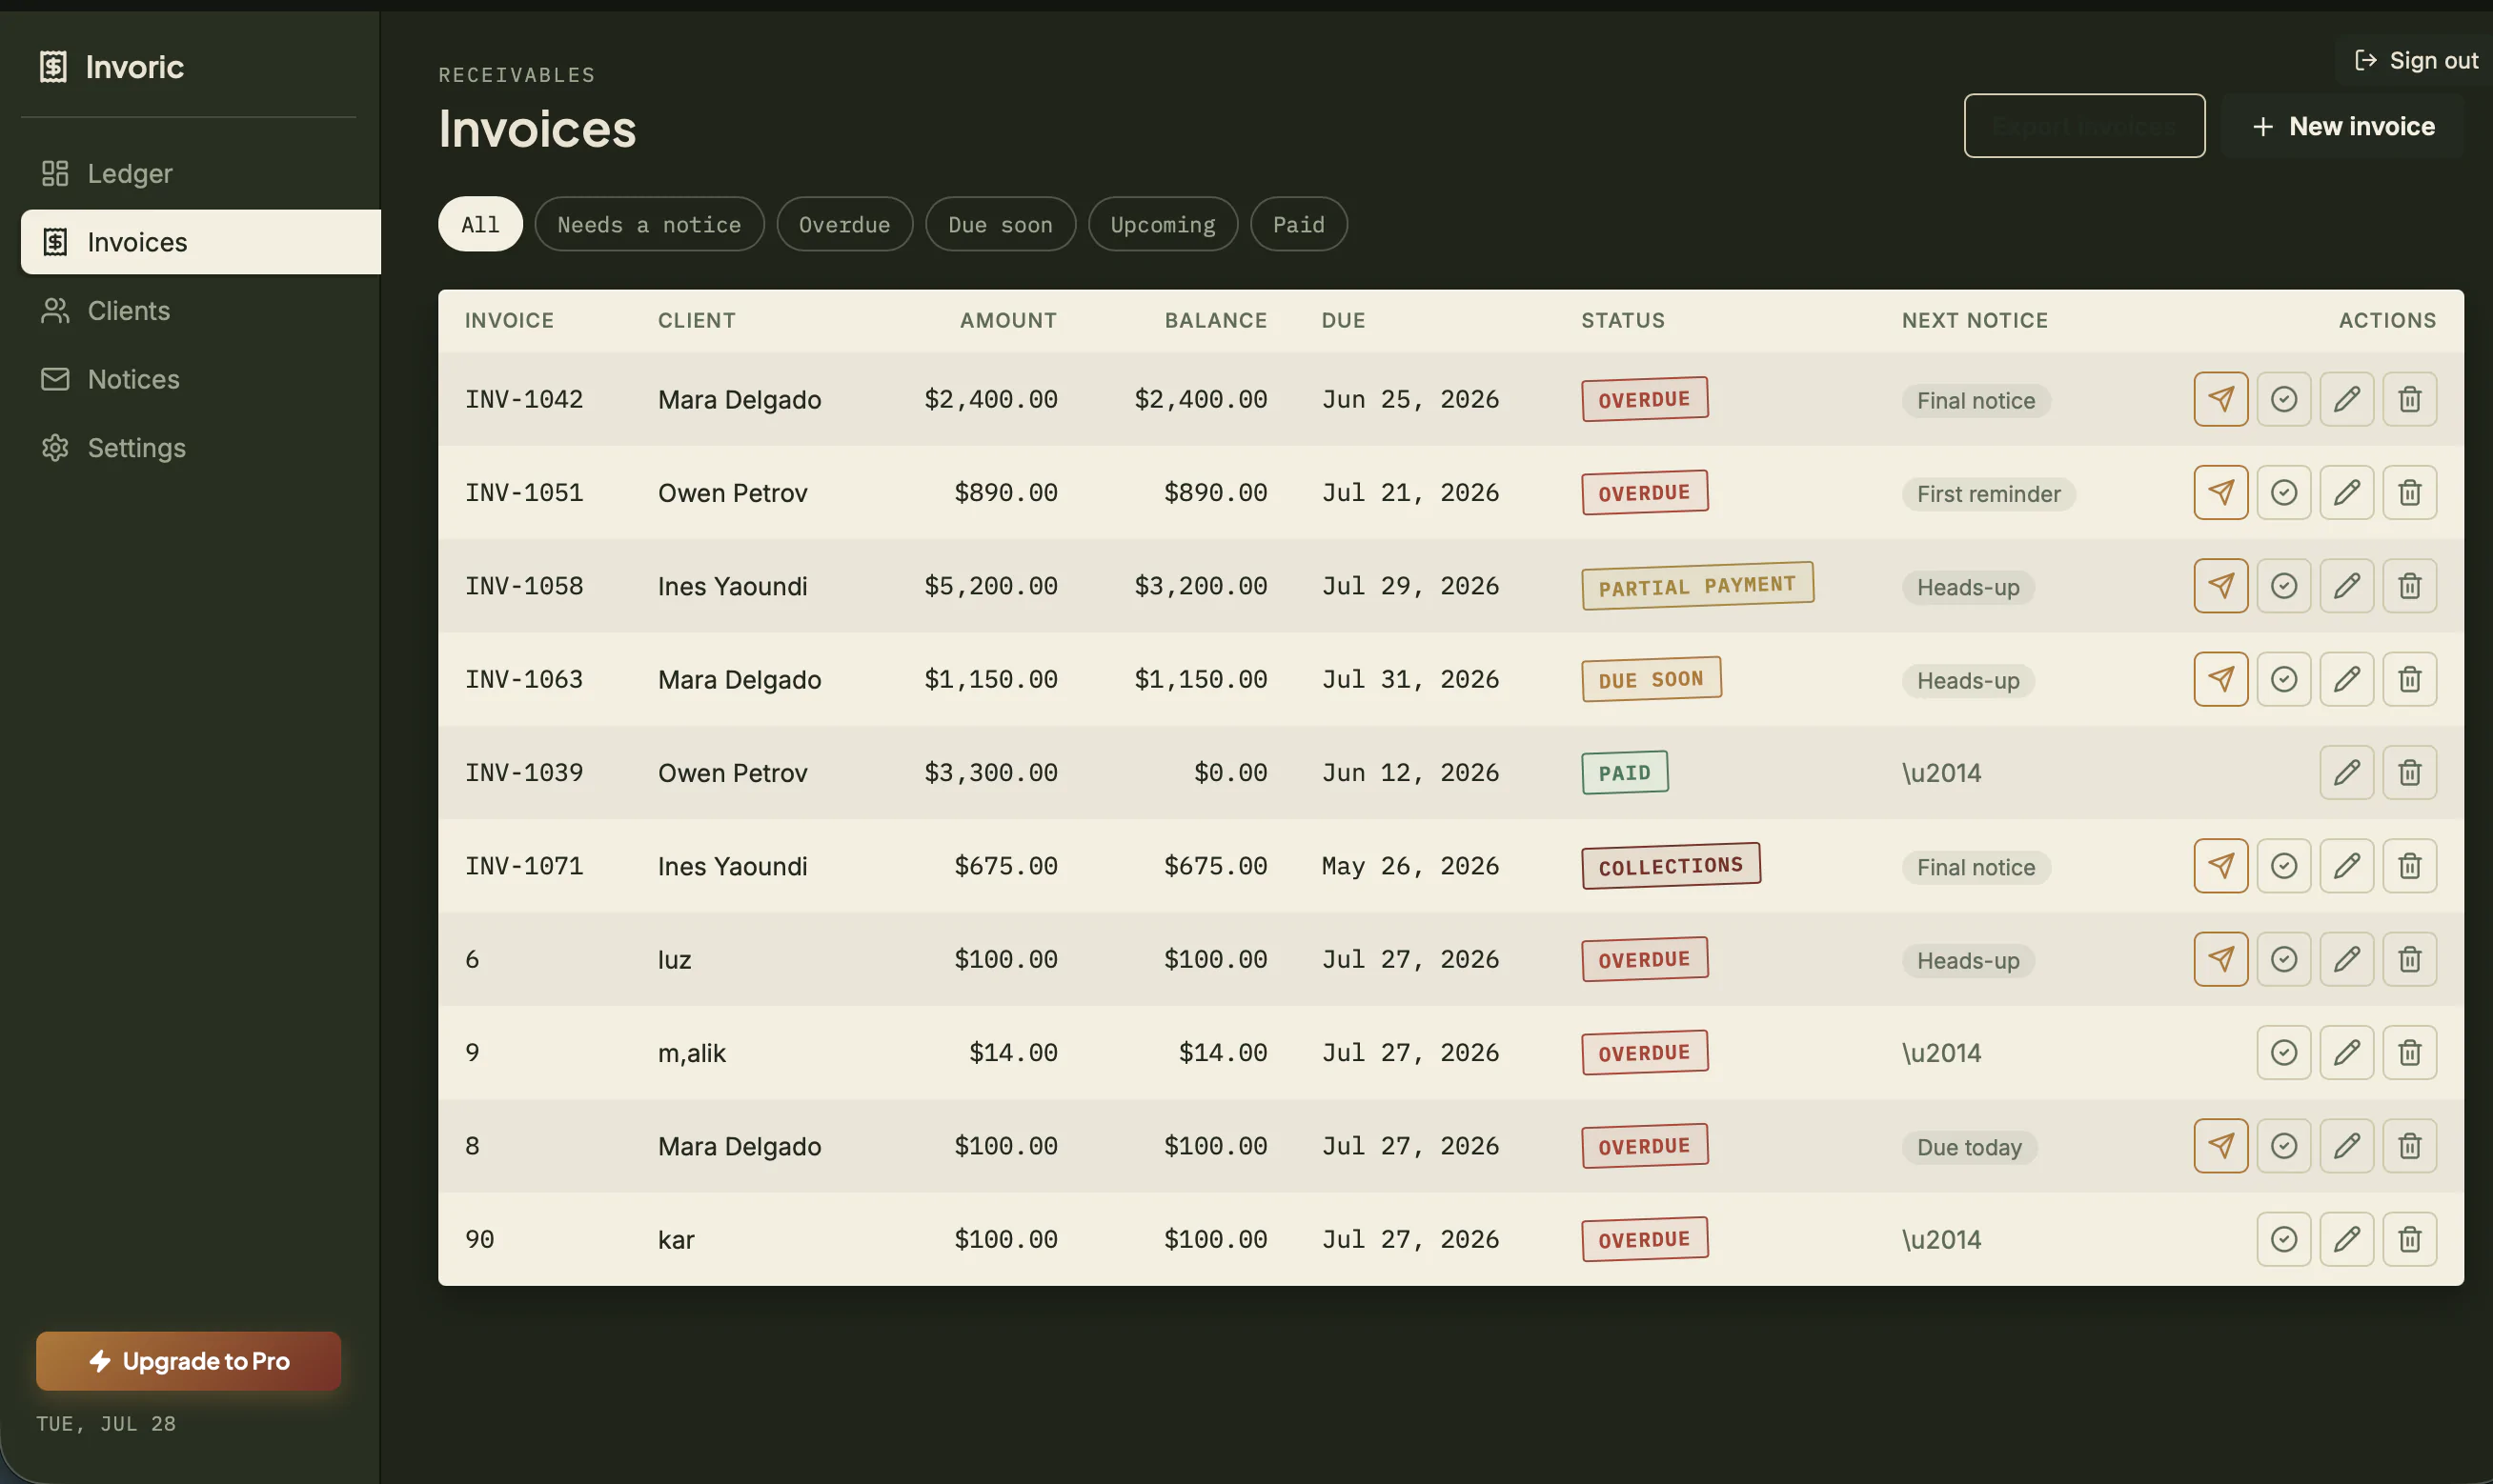This screenshot has width=2493, height=1484.
Task: Show Due soon invoices
Action: [1001, 224]
